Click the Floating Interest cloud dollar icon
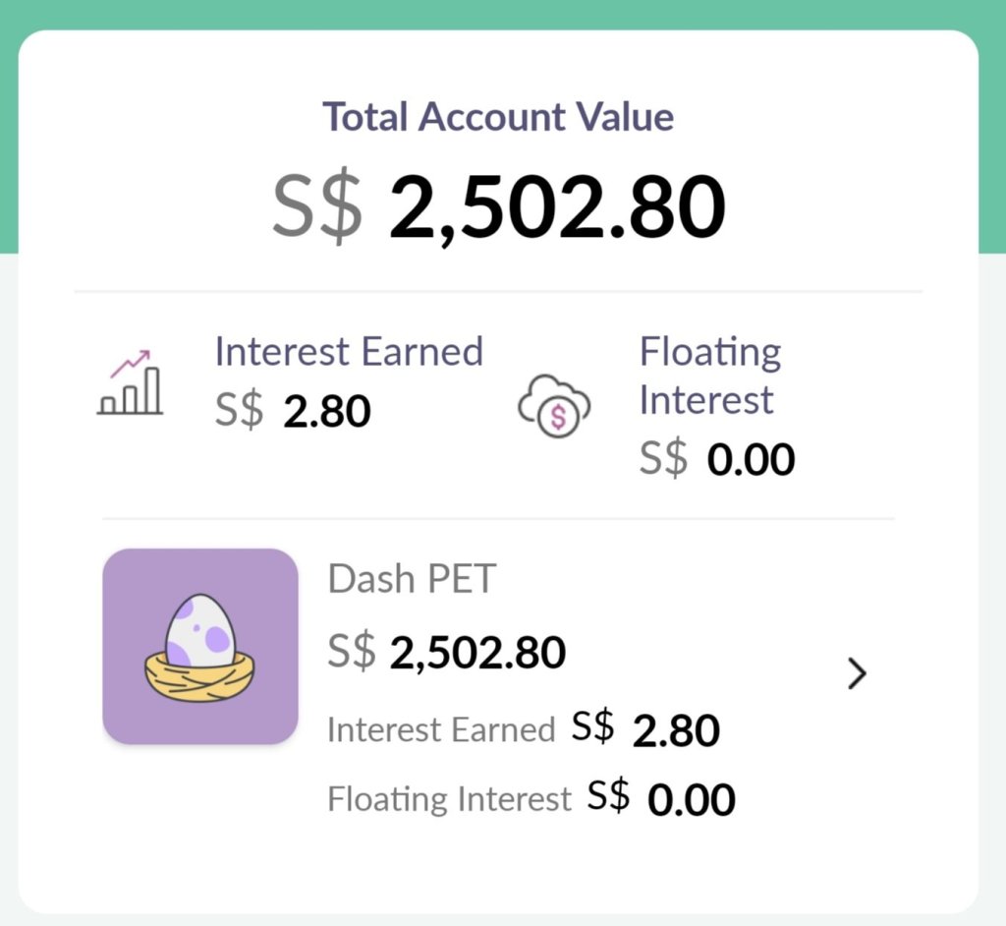The width and height of the screenshot is (1006, 926). click(x=554, y=404)
